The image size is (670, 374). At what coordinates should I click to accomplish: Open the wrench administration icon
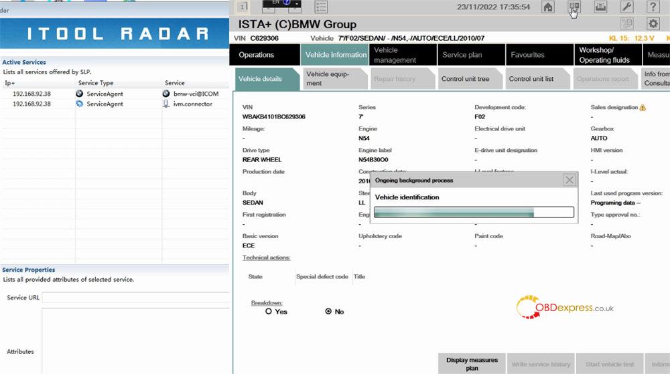(626, 7)
